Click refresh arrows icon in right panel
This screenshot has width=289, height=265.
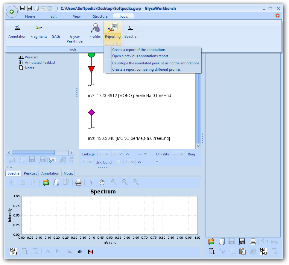211,241
